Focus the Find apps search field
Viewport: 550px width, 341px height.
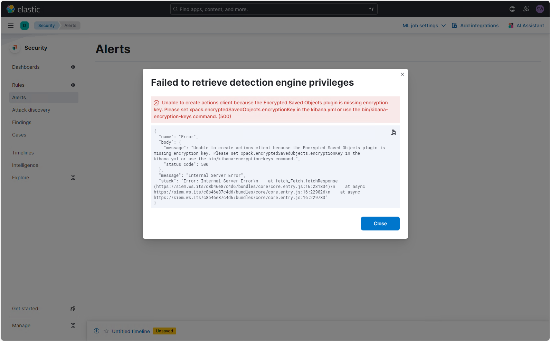274,9
